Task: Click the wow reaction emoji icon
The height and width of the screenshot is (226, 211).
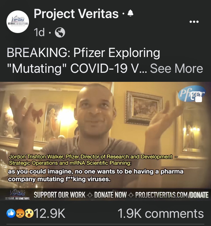Action: point(29,213)
